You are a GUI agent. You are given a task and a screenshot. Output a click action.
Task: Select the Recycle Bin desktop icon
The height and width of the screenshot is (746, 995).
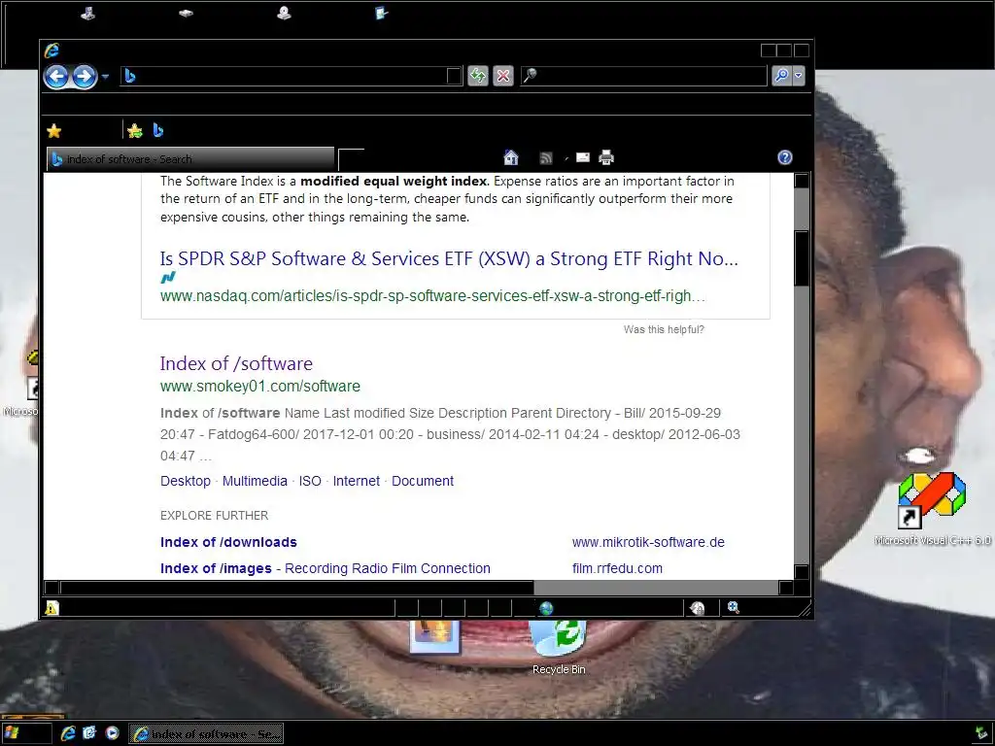click(x=559, y=647)
